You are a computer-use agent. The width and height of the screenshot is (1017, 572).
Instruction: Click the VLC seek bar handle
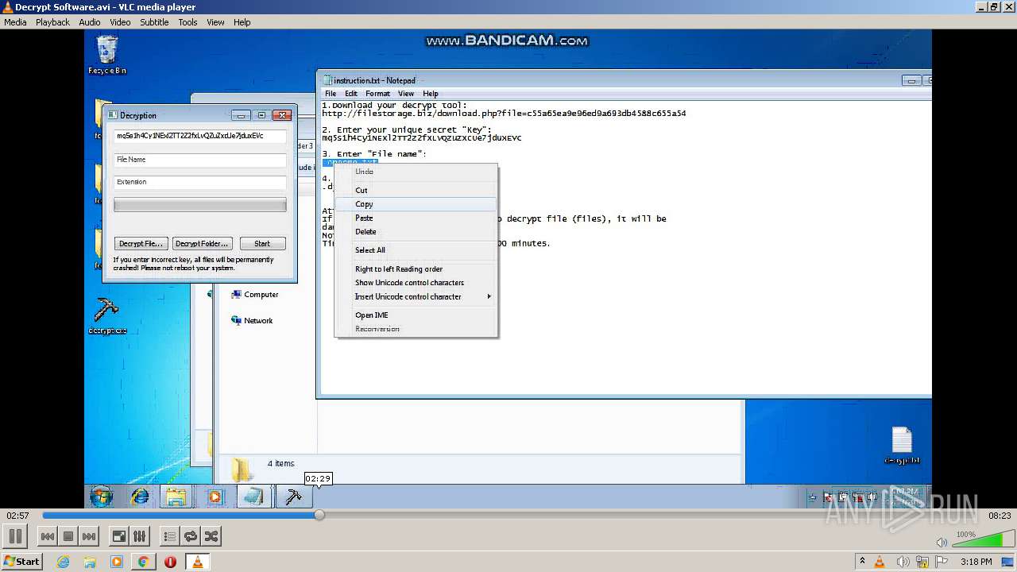pos(319,515)
